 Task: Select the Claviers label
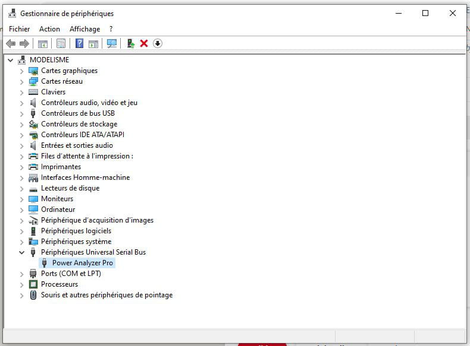click(53, 92)
